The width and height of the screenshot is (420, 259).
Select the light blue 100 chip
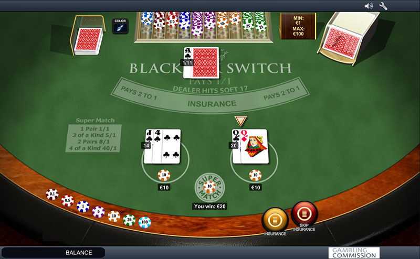tap(145, 222)
